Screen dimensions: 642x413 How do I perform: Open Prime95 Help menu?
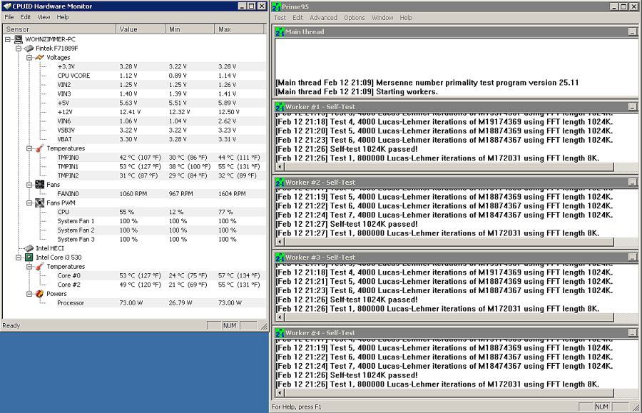406,18
